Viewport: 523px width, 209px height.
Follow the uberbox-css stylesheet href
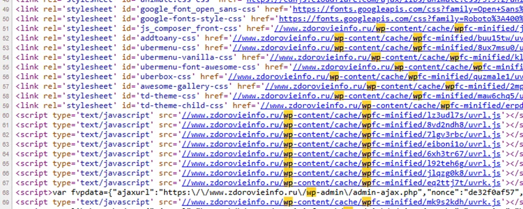(375, 77)
